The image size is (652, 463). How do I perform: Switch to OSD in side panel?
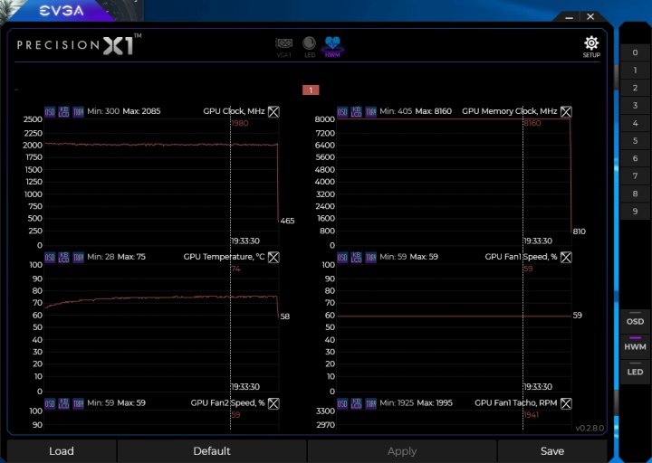(x=635, y=320)
